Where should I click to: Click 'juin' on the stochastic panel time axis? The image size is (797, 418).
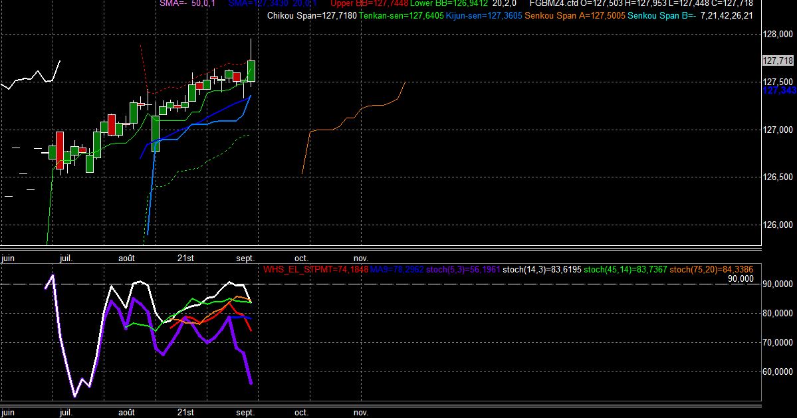pyautogui.click(x=8, y=413)
